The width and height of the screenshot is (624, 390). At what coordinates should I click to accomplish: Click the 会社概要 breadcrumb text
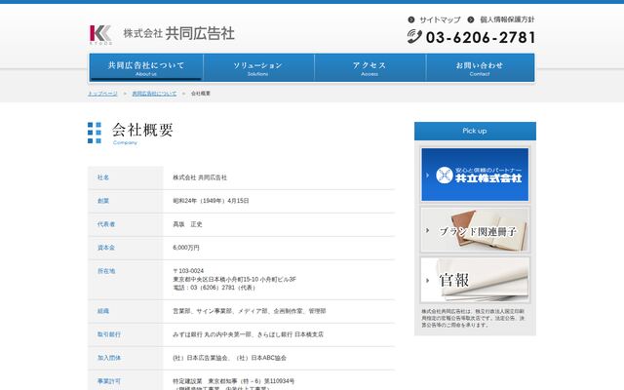tap(201, 94)
